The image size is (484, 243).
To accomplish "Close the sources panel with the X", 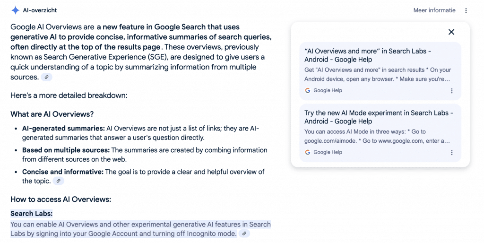I will [x=451, y=32].
